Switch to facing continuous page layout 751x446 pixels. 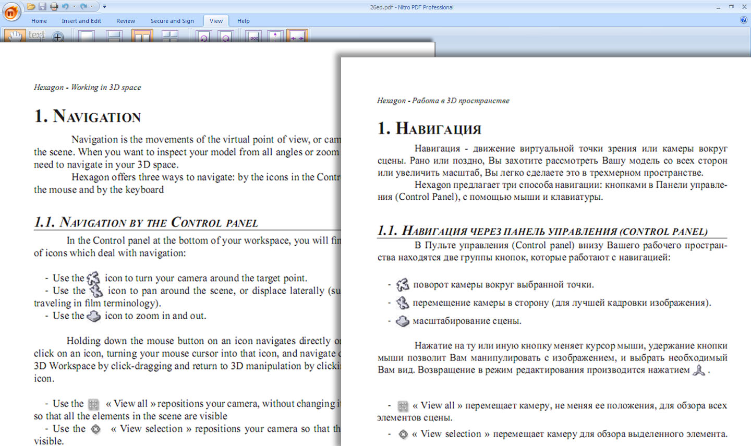coord(170,36)
